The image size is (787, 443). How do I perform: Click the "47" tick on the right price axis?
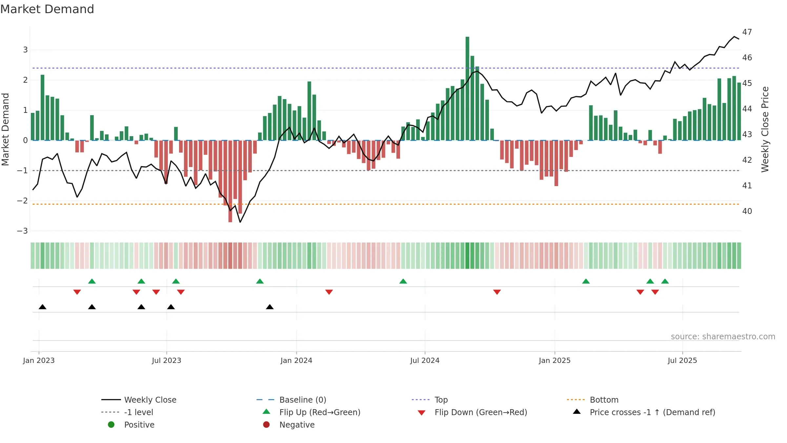747,32
